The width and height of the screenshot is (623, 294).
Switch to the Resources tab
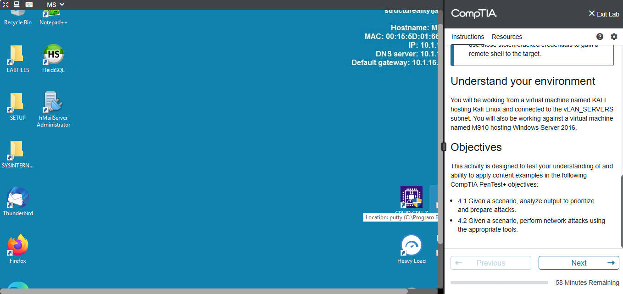tap(506, 37)
